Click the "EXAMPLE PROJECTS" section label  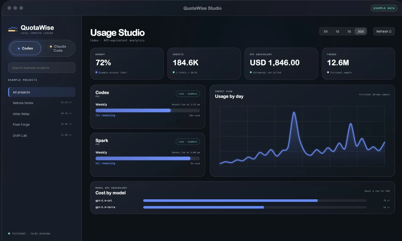point(23,80)
